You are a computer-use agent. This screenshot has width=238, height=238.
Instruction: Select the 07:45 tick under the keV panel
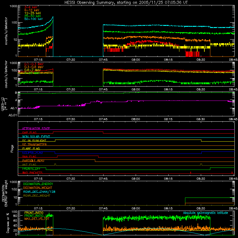(x=103, y=60)
